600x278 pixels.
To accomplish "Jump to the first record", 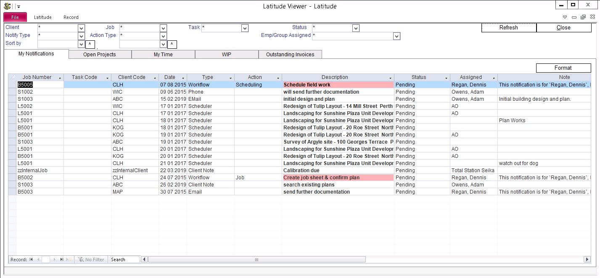I will click(x=31, y=260).
